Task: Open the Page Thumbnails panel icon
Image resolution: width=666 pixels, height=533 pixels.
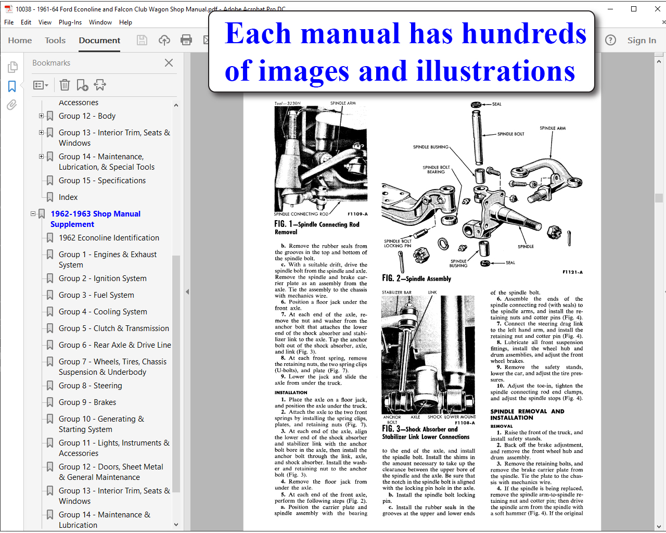Action: (x=12, y=67)
